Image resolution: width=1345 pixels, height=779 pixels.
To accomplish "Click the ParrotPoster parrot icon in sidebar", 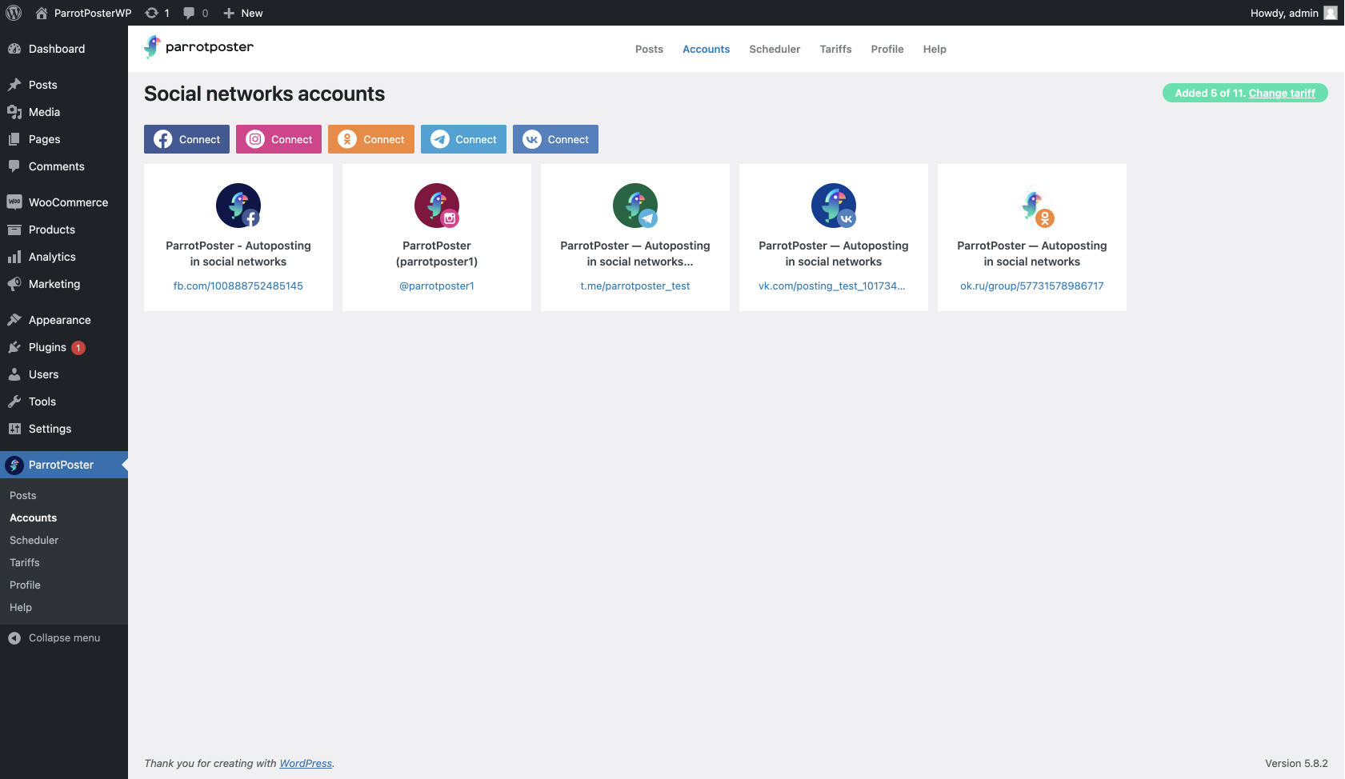I will coord(14,465).
